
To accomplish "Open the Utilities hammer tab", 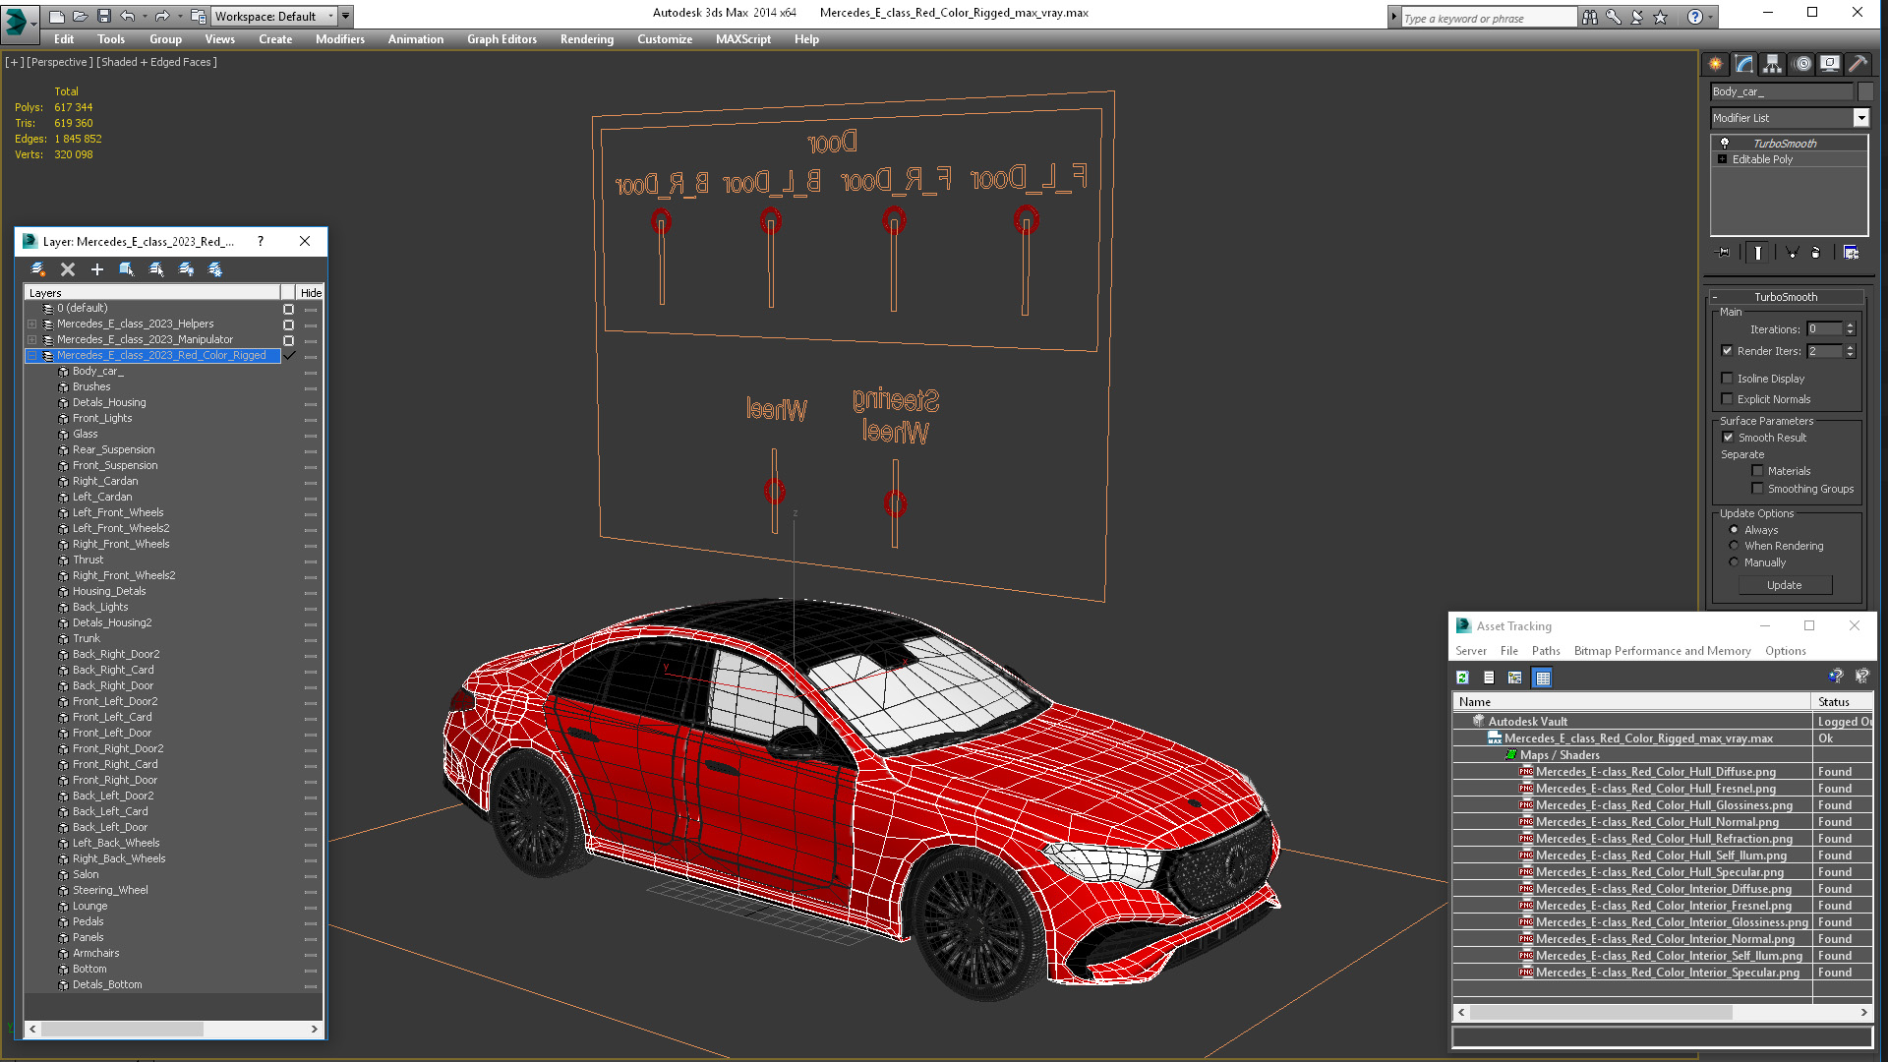I will (1858, 64).
